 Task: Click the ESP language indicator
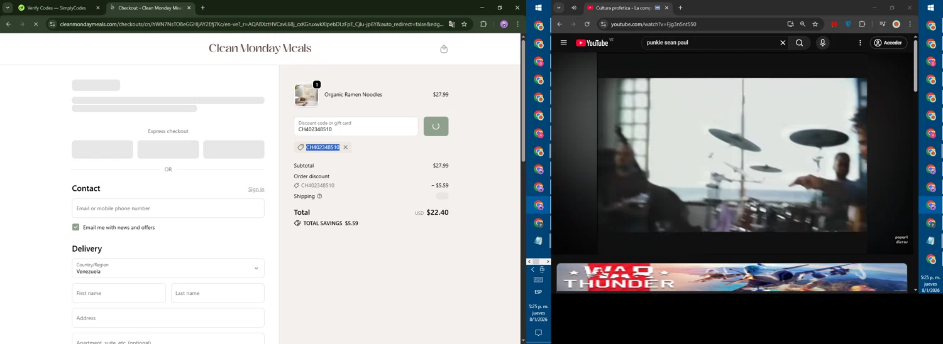(x=538, y=292)
